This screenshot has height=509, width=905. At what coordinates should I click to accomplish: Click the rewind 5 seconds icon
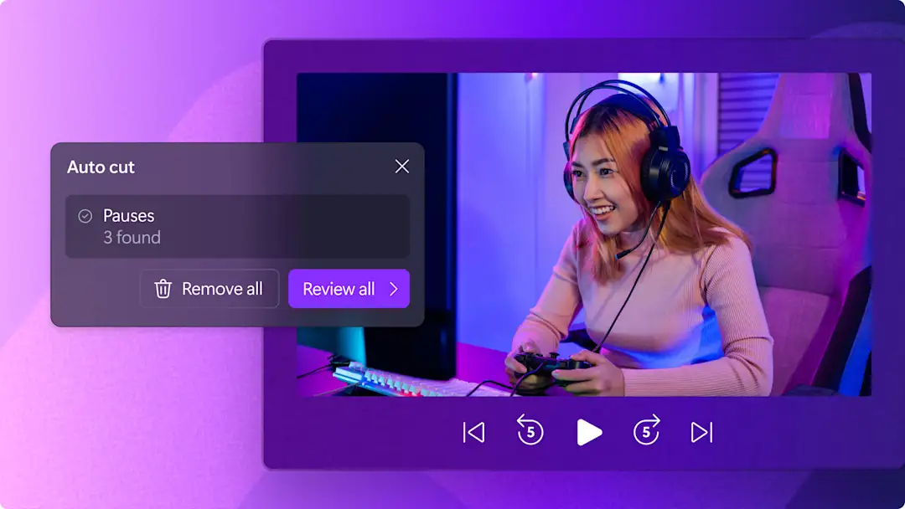point(529,432)
